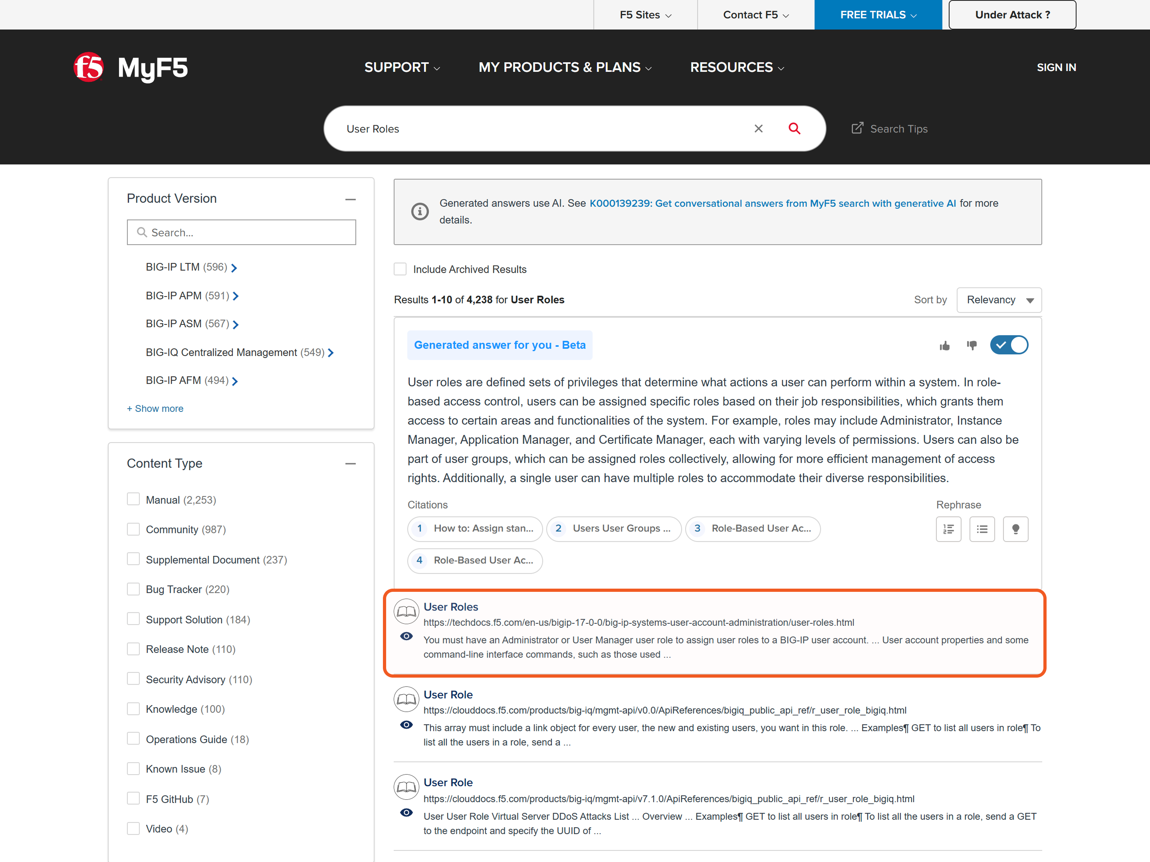Screen dimensions: 1150x862
Task: Click the Show more versions link
Action: coord(155,408)
